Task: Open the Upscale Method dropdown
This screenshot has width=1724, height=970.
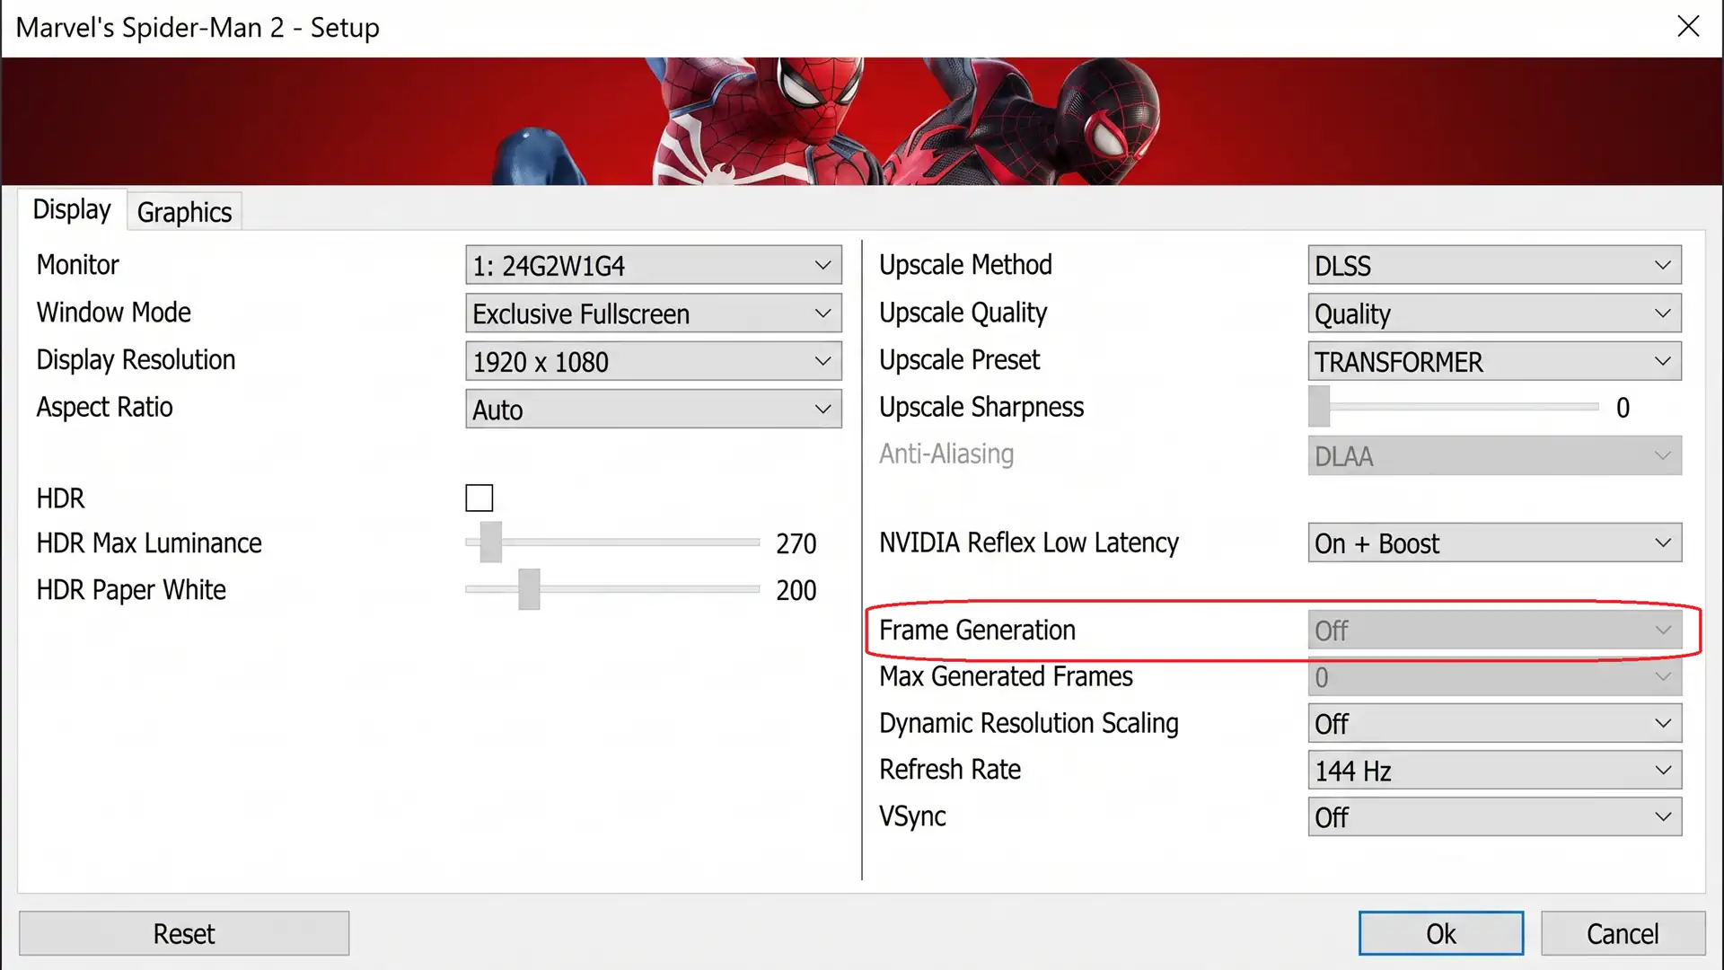Action: (x=1494, y=266)
